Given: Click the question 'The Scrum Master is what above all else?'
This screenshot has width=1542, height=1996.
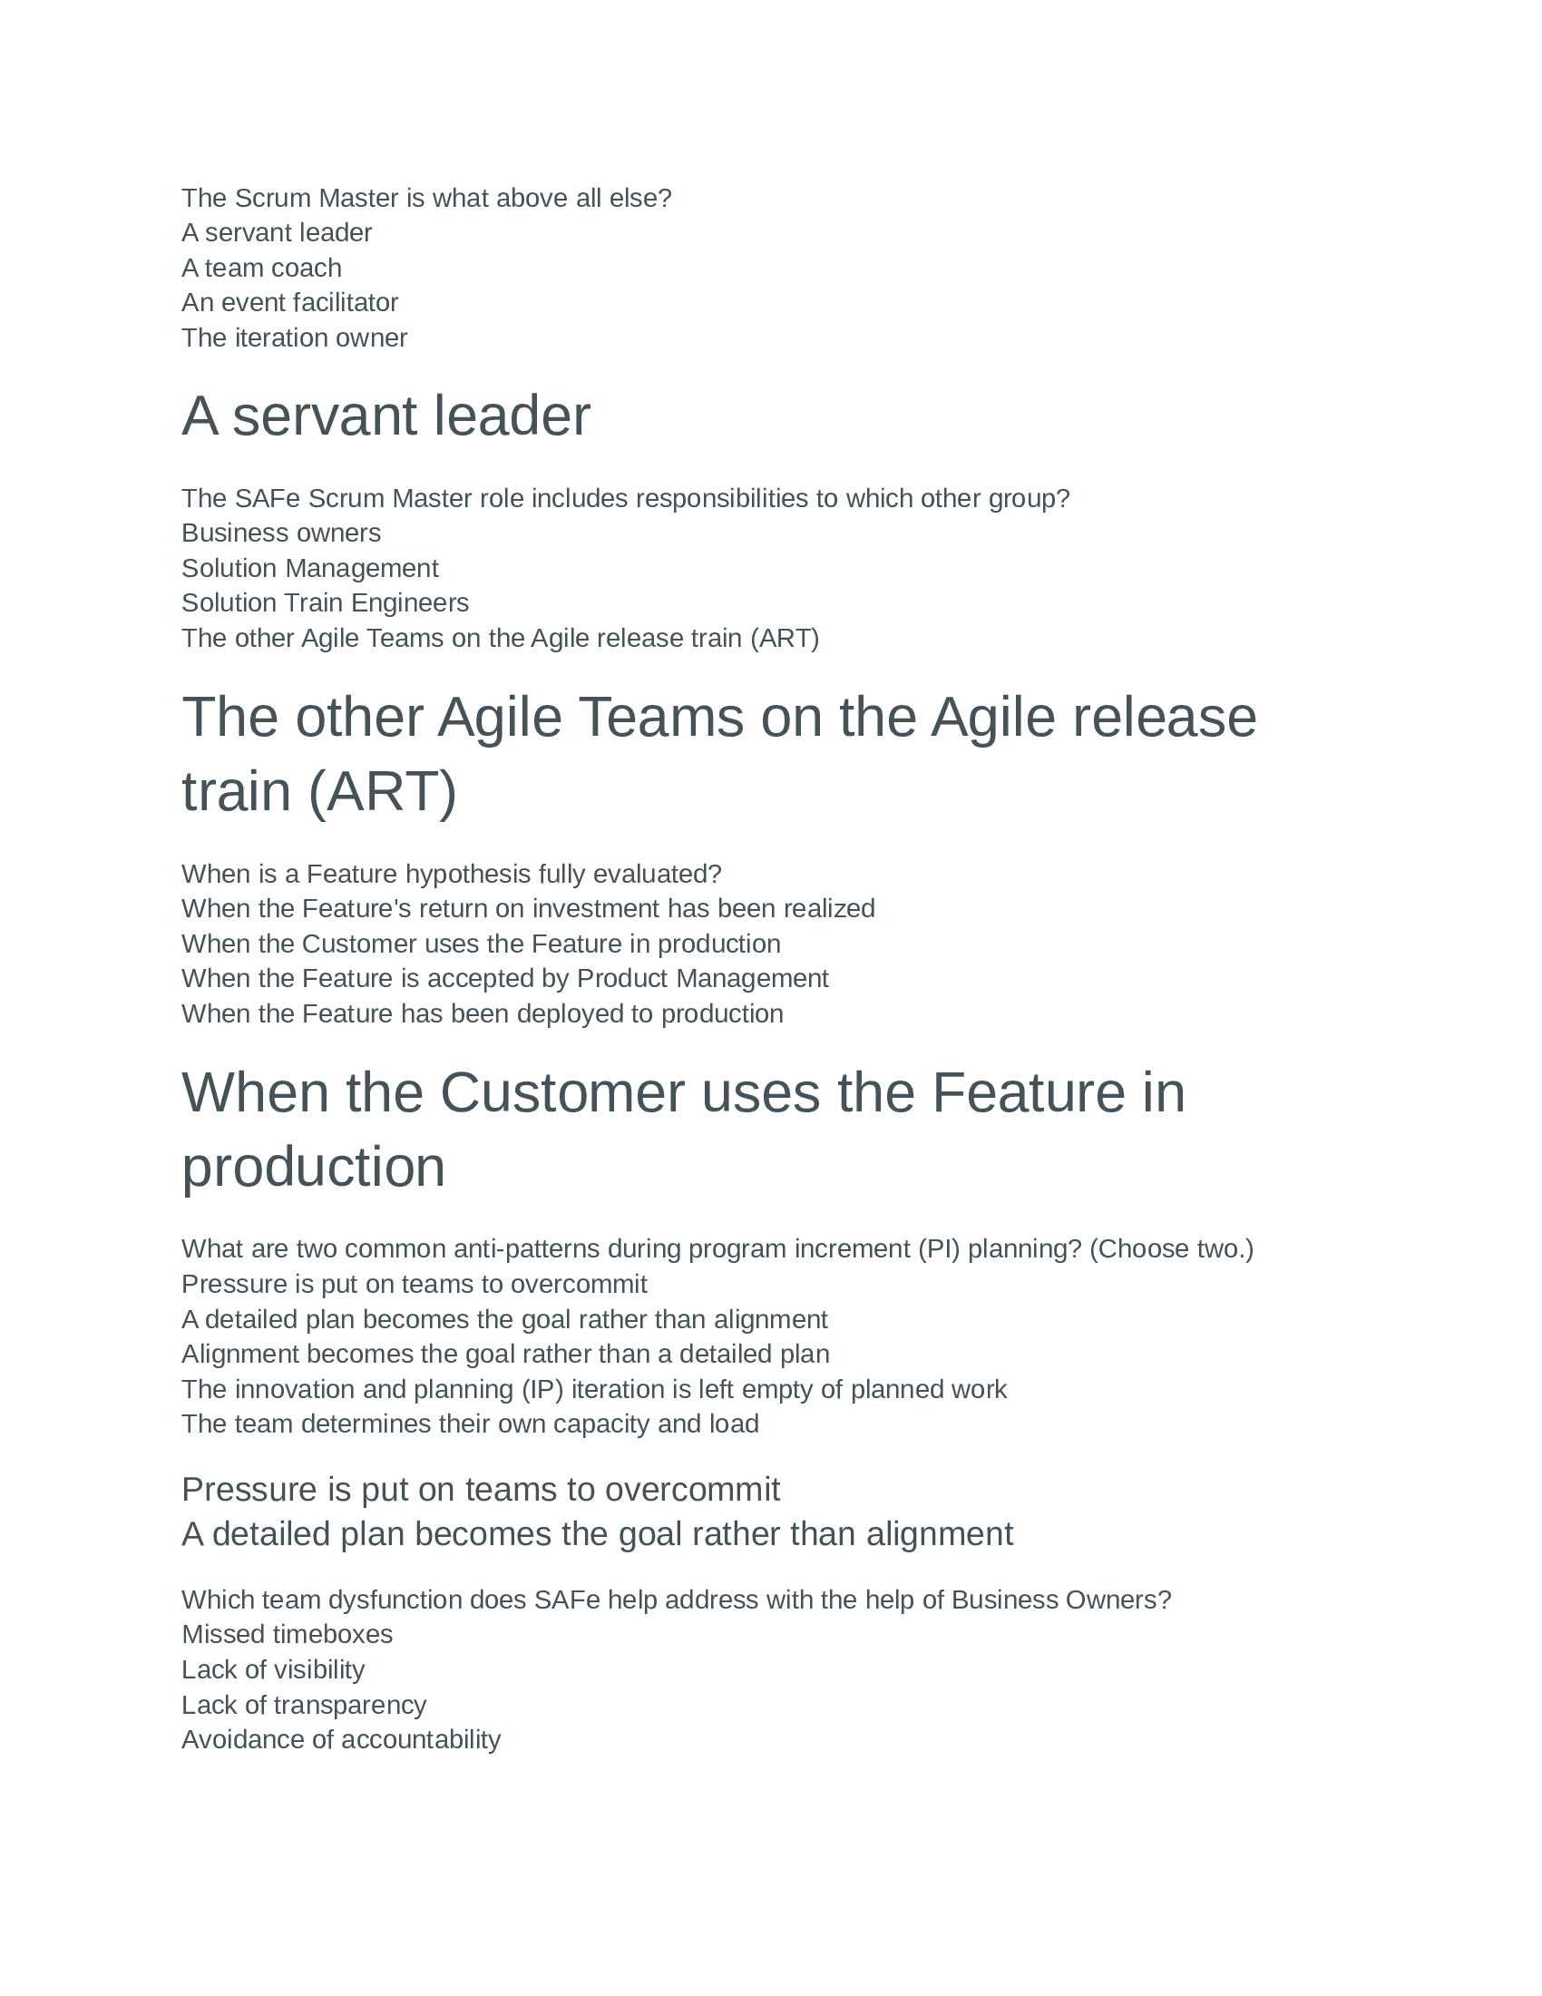Looking at the screenshot, I should coord(425,199).
